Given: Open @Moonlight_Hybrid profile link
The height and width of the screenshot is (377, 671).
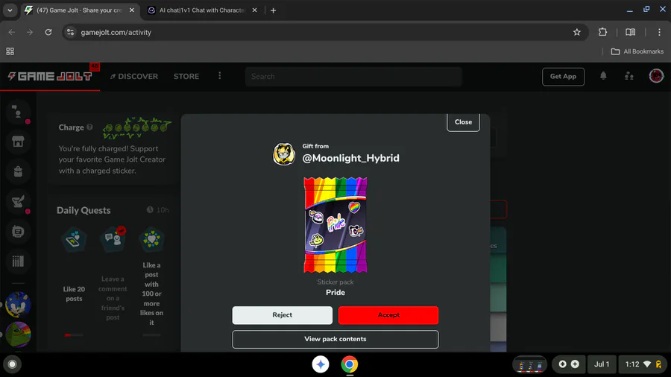Looking at the screenshot, I should coord(350,158).
